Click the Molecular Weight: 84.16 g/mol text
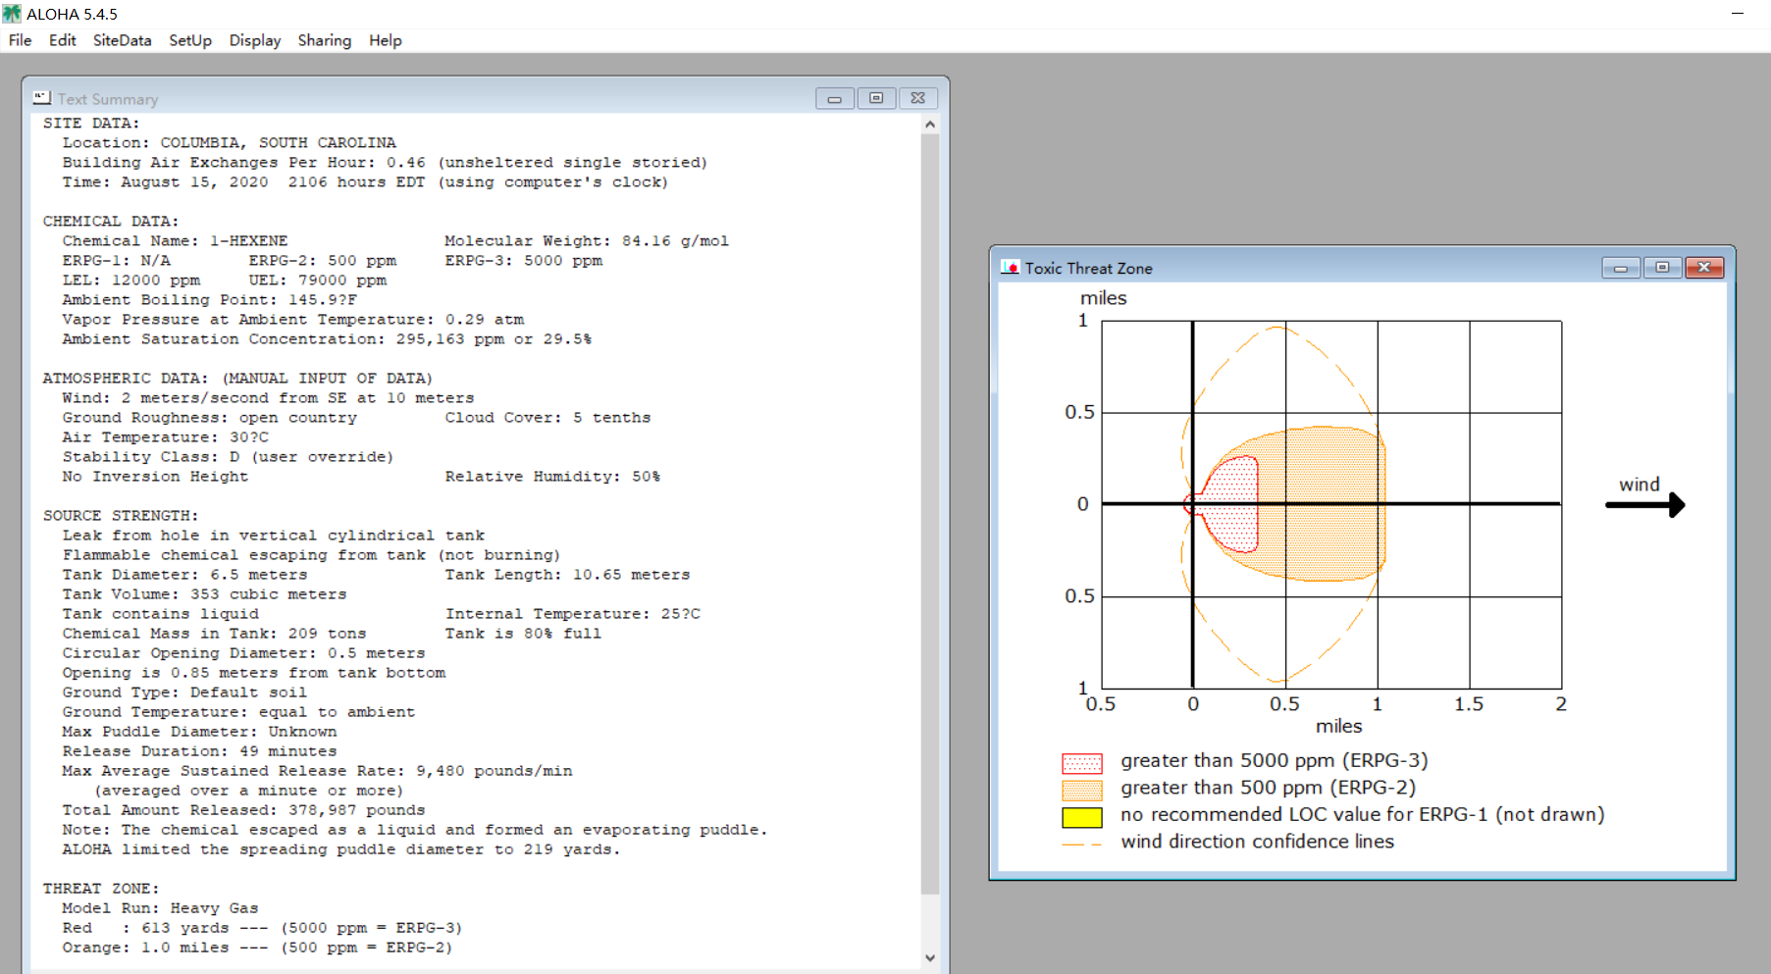1771x974 pixels. [x=587, y=241]
